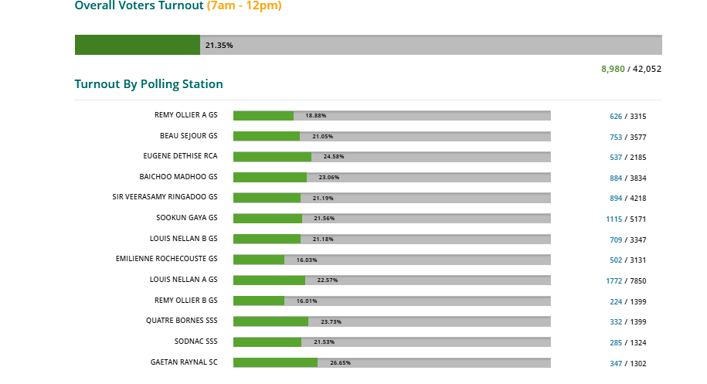The width and height of the screenshot is (707, 384).
Task: Click the BAICHOO MADHOO GS progress bar
Action: 392,177
